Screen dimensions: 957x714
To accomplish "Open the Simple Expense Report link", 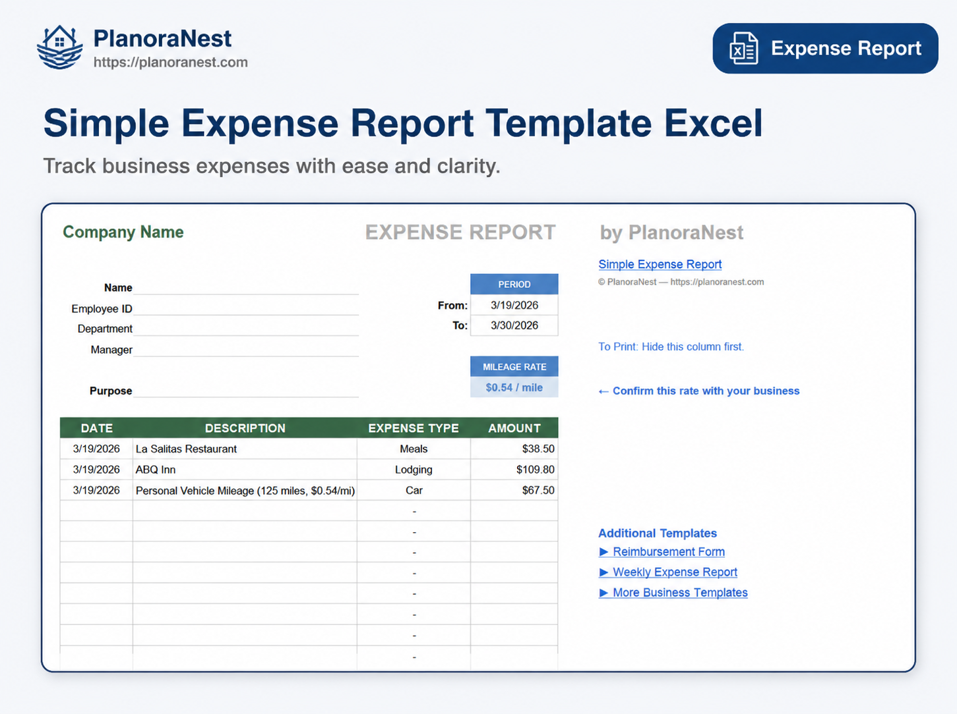I will 660,264.
